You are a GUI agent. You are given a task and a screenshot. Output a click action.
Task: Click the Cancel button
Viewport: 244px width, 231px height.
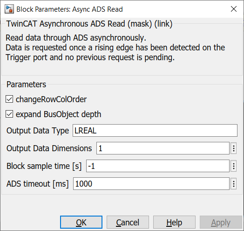(x=128, y=222)
